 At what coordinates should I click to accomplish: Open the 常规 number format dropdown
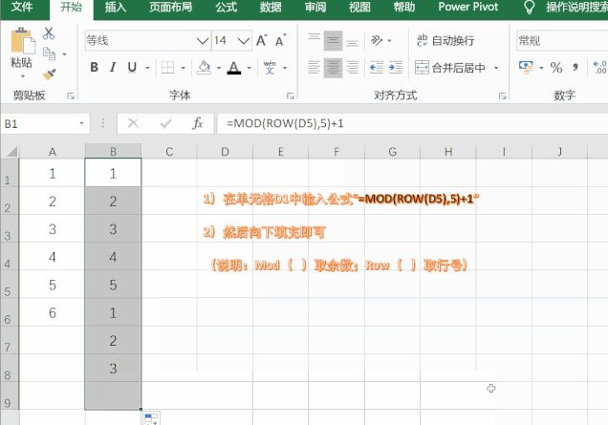(x=559, y=41)
